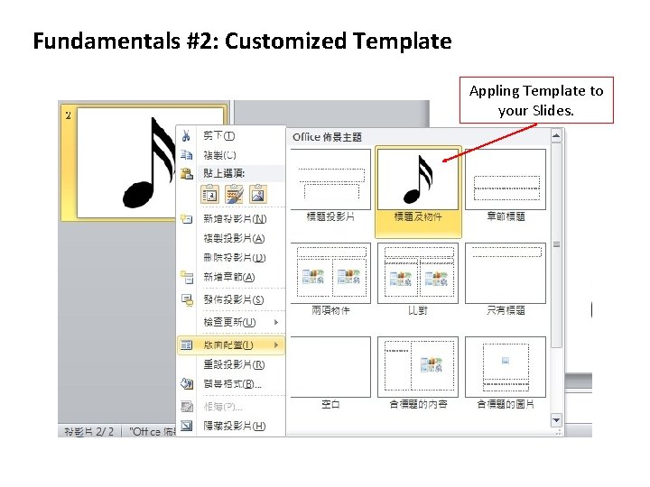The image size is (650, 487).
Task: Click the layout gallery scrollbar thumb
Action: [556, 244]
